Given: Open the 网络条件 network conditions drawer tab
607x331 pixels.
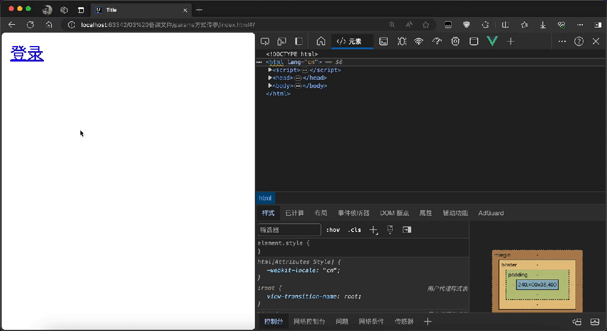Looking at the screenshot, I should (x=371, y=321).
